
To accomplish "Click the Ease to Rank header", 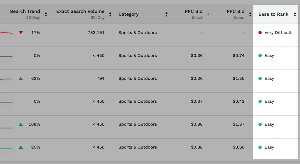I will tap(273, 14).
